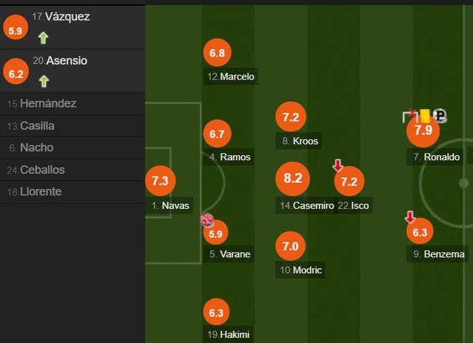473x343 pixels.
Task: Click the red substituted-off arrow above Isco
Action: [x=338, y=165]
